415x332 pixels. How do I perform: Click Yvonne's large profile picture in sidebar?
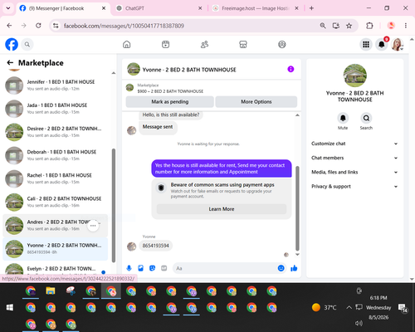click(x=354, y=76)
